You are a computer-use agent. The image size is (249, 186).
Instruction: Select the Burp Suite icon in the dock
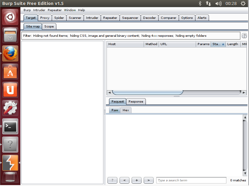(x=10, y=163)
